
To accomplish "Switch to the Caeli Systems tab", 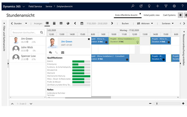I will (x=169, y=15).
